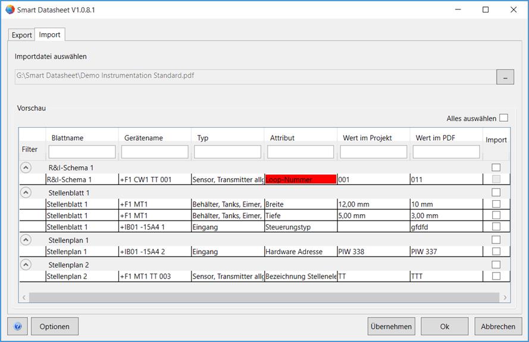Minimize the Smart Datasheet window

pyautogui.click(x=458, y=9)
